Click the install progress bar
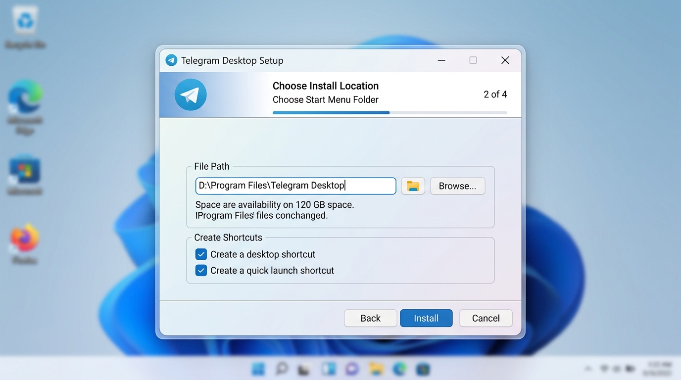 click(390, 113)
